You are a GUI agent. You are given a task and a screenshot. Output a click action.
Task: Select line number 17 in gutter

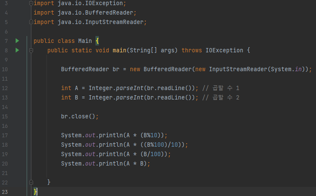[x=5, y=135]
